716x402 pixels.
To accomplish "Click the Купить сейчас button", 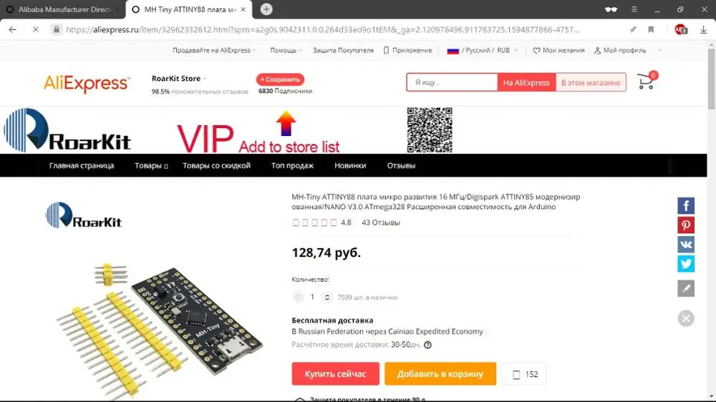I will (x=336, y=373).
